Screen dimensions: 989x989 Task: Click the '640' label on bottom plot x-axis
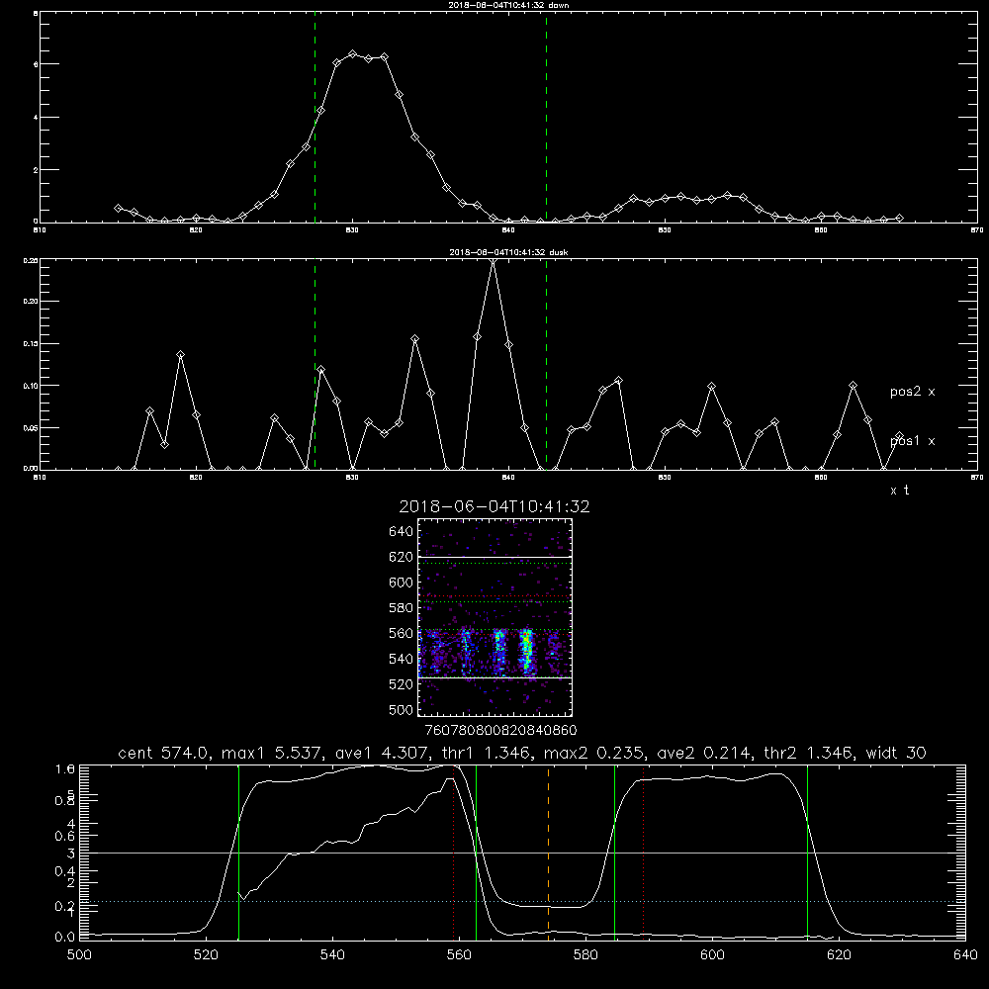pyautogui.click(x=965, y=955)
